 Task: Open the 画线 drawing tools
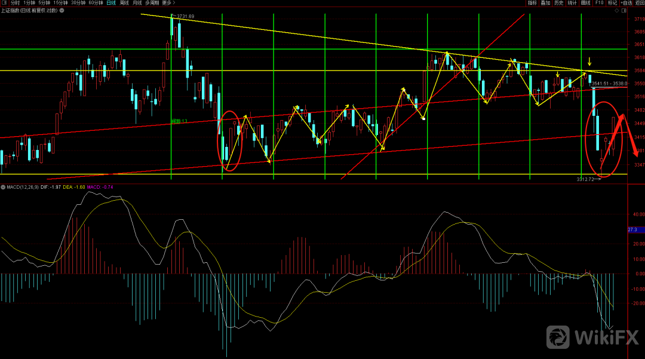click(x=585, y=3)
